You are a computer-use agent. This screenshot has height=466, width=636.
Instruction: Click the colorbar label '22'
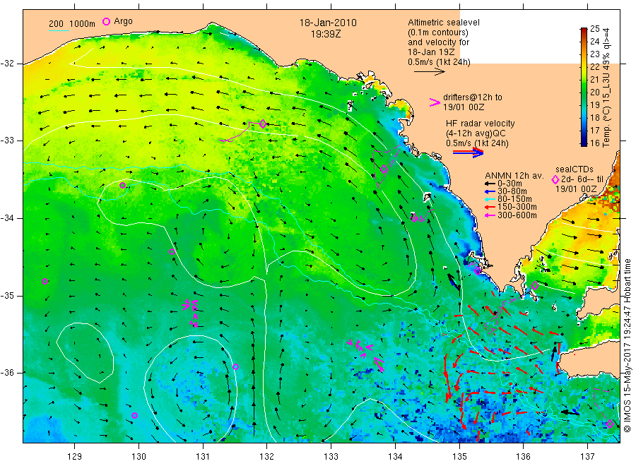(594, 66)
